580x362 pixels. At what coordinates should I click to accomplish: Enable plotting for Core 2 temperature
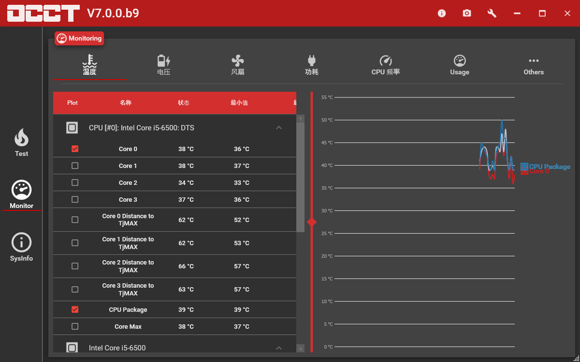(x=75, y=182)
